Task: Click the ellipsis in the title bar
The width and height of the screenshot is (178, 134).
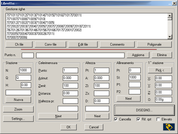Action: coord(170,4)
